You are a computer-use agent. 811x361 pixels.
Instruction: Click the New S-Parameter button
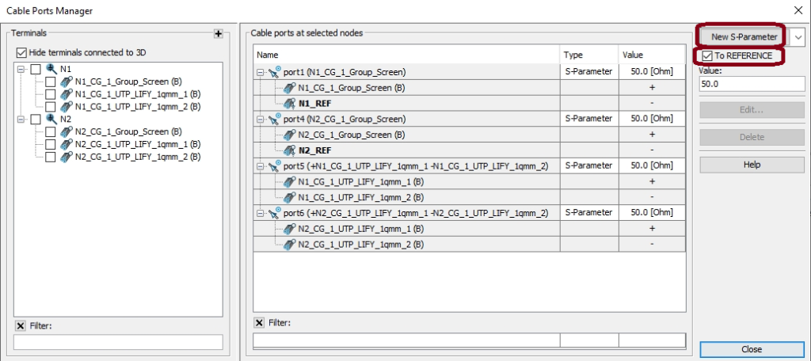click(x=744, y=36)
